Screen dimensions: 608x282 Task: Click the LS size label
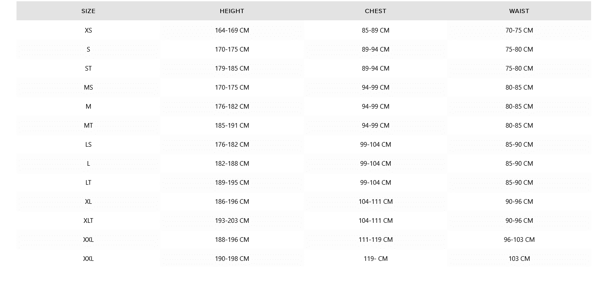[x=88, y=145]
